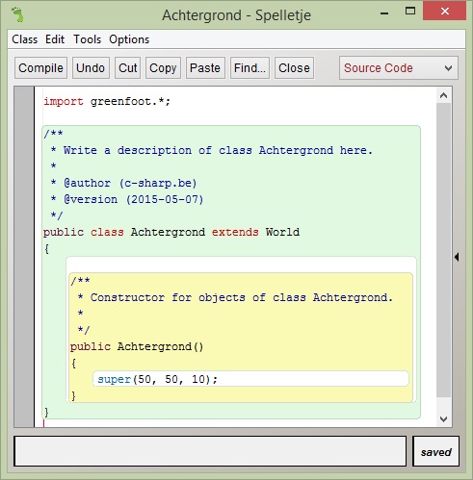Click the Undo button

pos(91,68)
